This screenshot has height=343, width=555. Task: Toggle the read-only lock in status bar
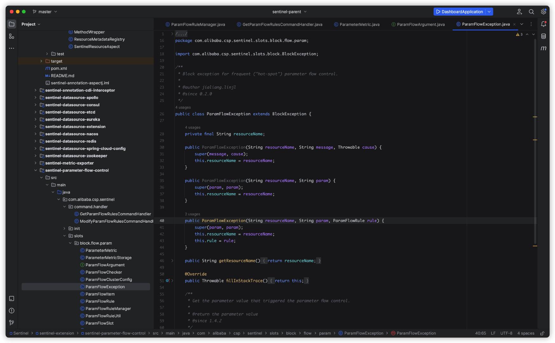pyautogui.click(x=543, y=333)
